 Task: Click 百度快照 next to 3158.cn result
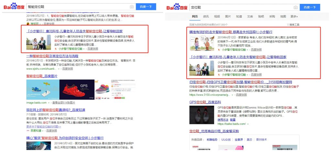click(x=241, y=95)
